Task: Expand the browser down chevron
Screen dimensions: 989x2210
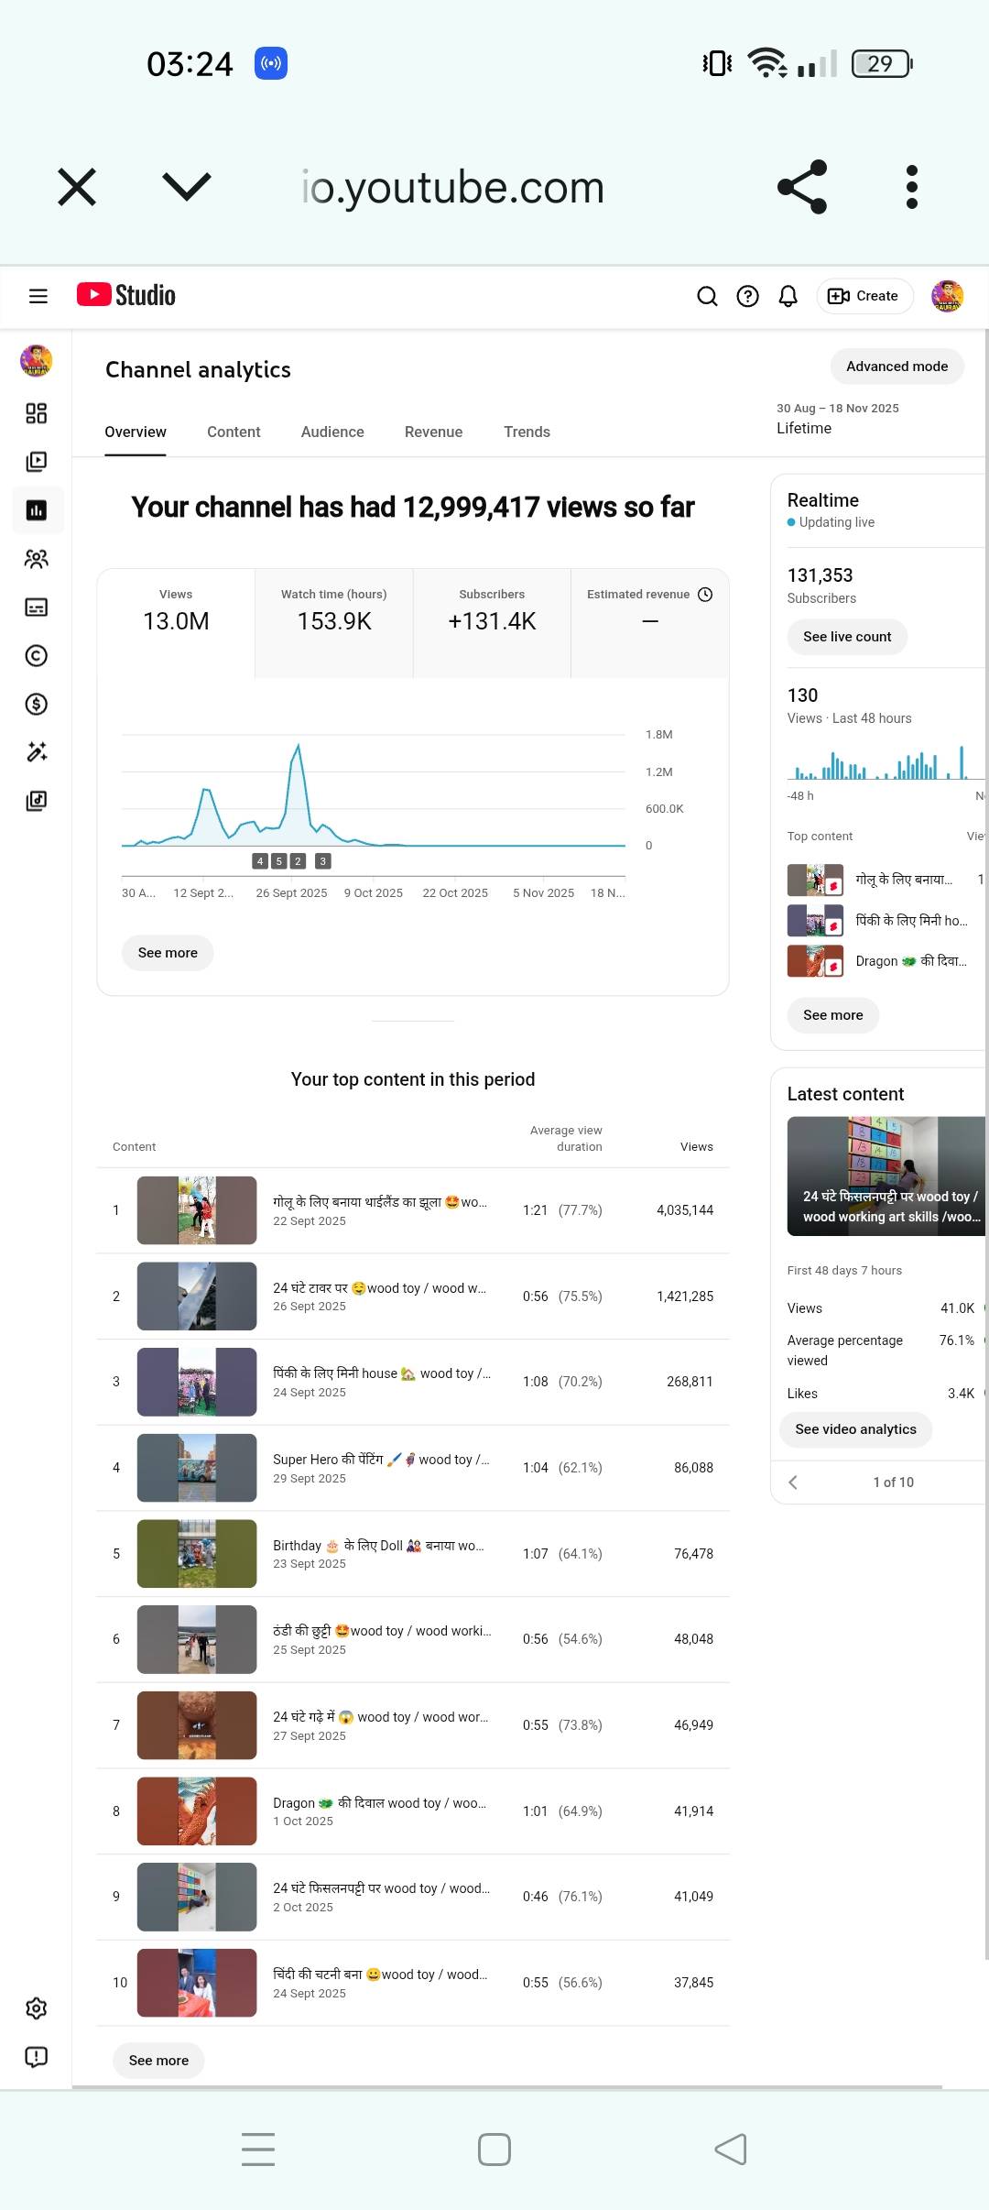Action: tap(187, 187)
